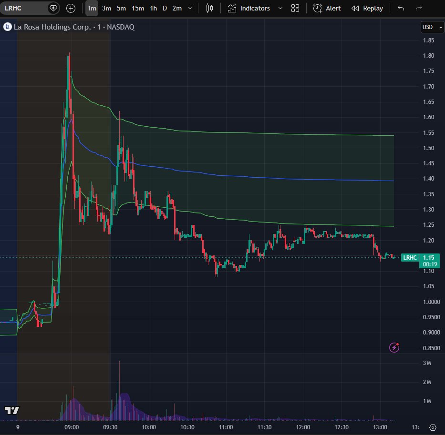Click the LRHC price label tag

click(410, 257)
